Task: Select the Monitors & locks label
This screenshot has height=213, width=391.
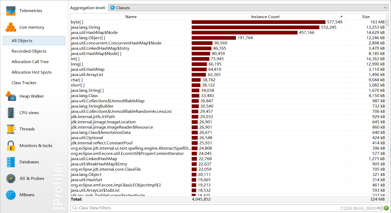Action: coord(36,145)
